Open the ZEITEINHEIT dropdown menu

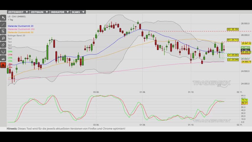[x=18, y=12]
